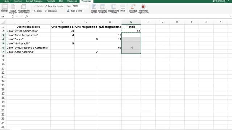This screenshot has height=130, width=232.
Task: Select column E header
Action: tap(131, 22)
